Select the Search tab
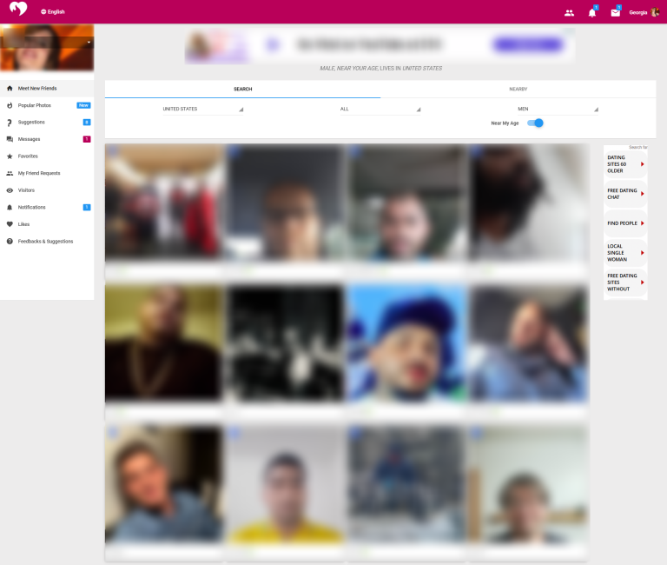 tap(242, 89)
